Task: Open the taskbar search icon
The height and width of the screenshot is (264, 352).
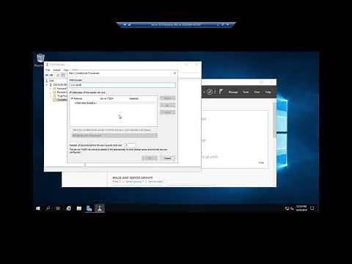Action: click(x=48, y=208)
